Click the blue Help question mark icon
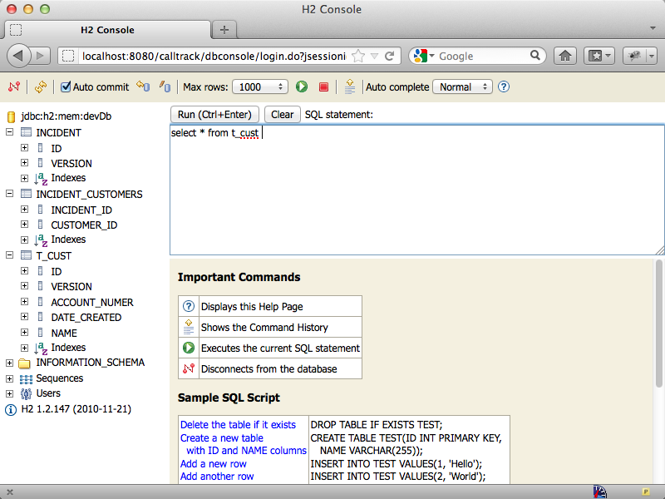The height and width of the screenshot is (499, 665). 504,86
